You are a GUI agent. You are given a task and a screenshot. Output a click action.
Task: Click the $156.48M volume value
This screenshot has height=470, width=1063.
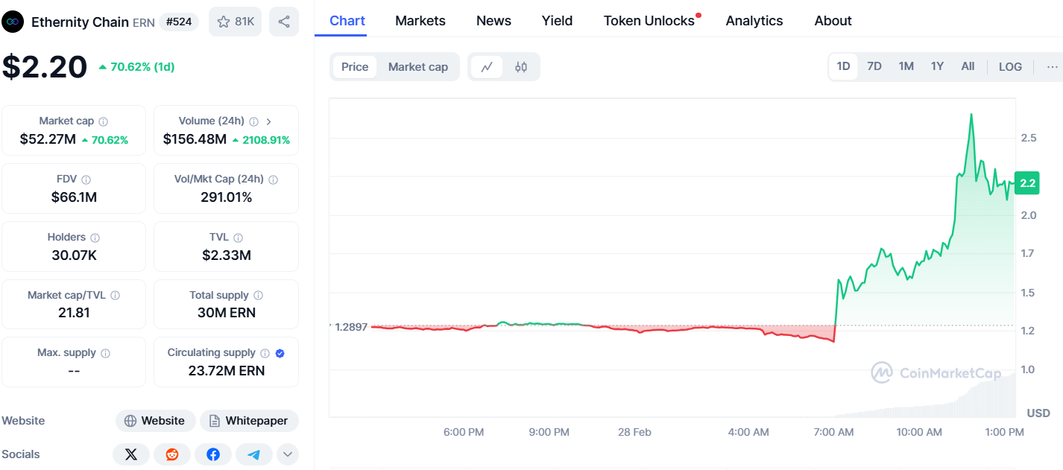pos(195,139)
